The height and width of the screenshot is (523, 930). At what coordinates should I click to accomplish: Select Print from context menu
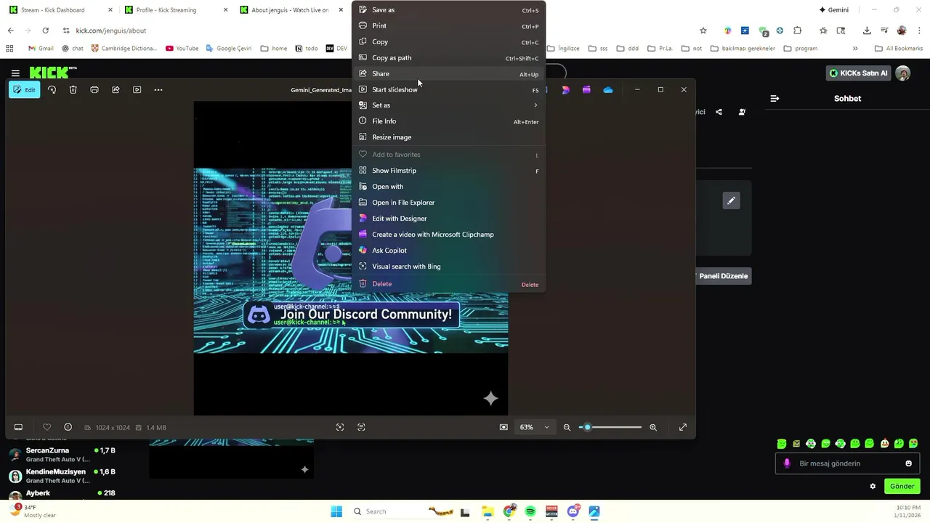point(448,26)
